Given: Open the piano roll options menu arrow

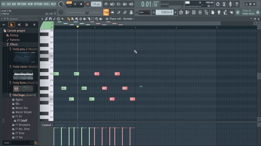Looking at the screenshot, I should click(x=42, y=19).
